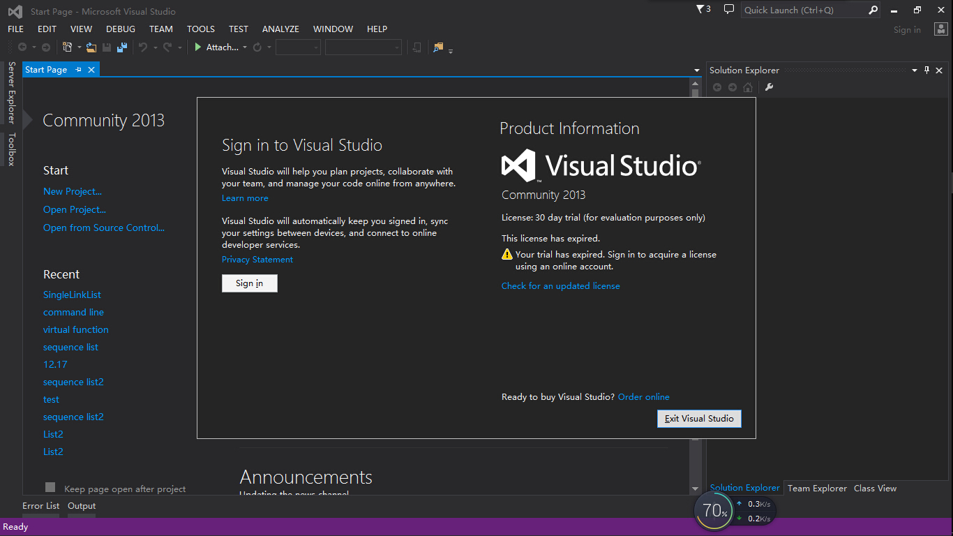The image size is (953, 536).
Task: Open recent project SingleLinkList
Action: click(x=72, y=295)
